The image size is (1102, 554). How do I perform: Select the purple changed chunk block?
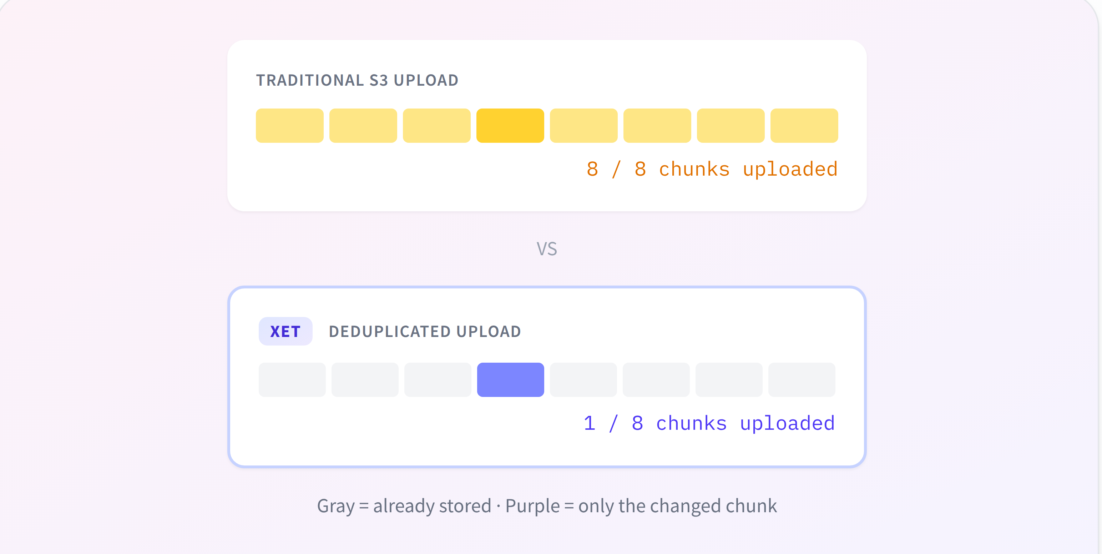click(x=510, y=379)
